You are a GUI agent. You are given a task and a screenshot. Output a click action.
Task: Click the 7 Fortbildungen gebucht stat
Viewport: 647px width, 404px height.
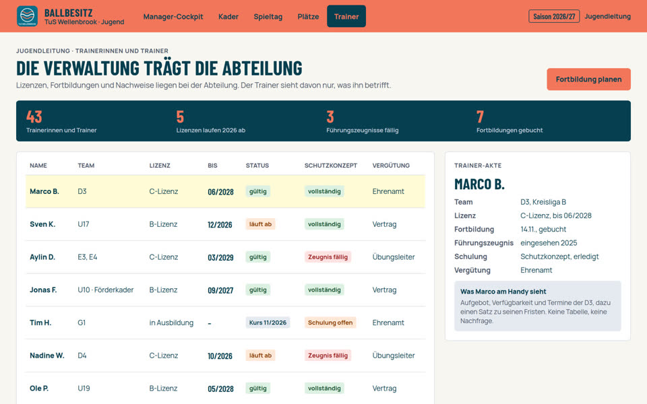coord(510,121)
